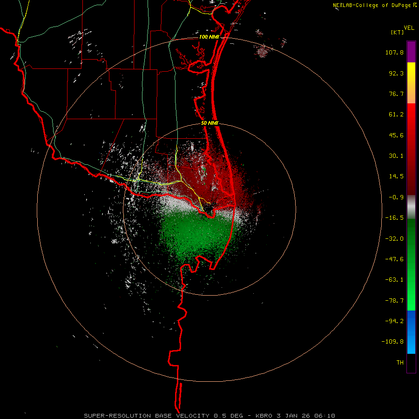Click the 100 NMI range ring label
Viewport: 419px width, 419px height.
pyautogui.click(x=209, y=37)
